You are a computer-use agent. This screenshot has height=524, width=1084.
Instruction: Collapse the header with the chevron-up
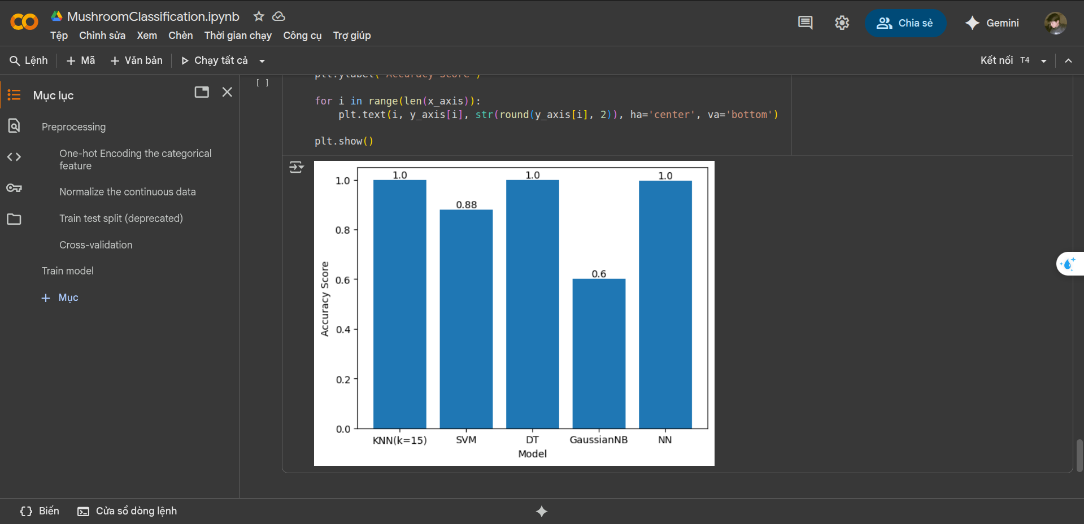[1068, 61]
